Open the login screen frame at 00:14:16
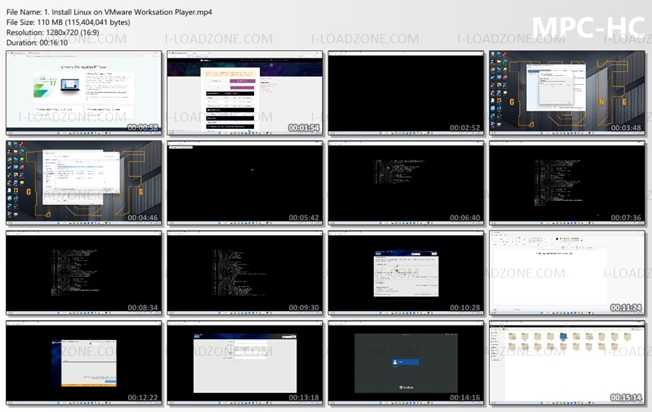 pyautogui.click(x=406, y=363)
